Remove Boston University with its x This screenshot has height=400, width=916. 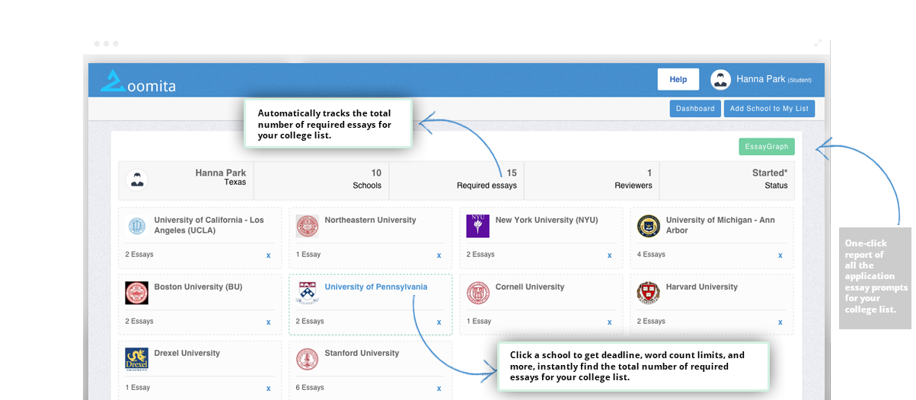[268, 322]
